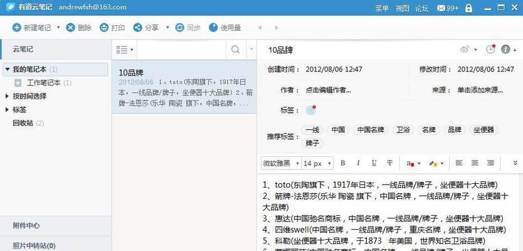Toggle bold formatting
This screenshot has height=251, width=523.
[x=342, y=163]
